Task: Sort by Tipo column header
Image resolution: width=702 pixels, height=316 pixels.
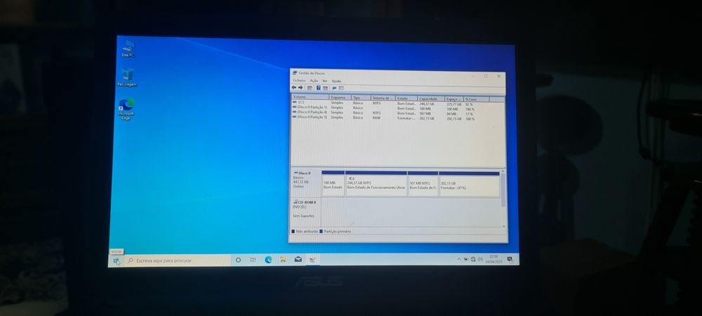Action: (x=361, y=98)
